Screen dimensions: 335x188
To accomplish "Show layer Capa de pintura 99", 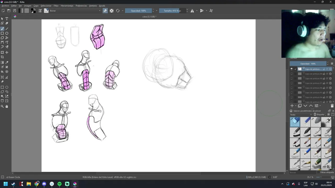I will [x=292, y=74].
